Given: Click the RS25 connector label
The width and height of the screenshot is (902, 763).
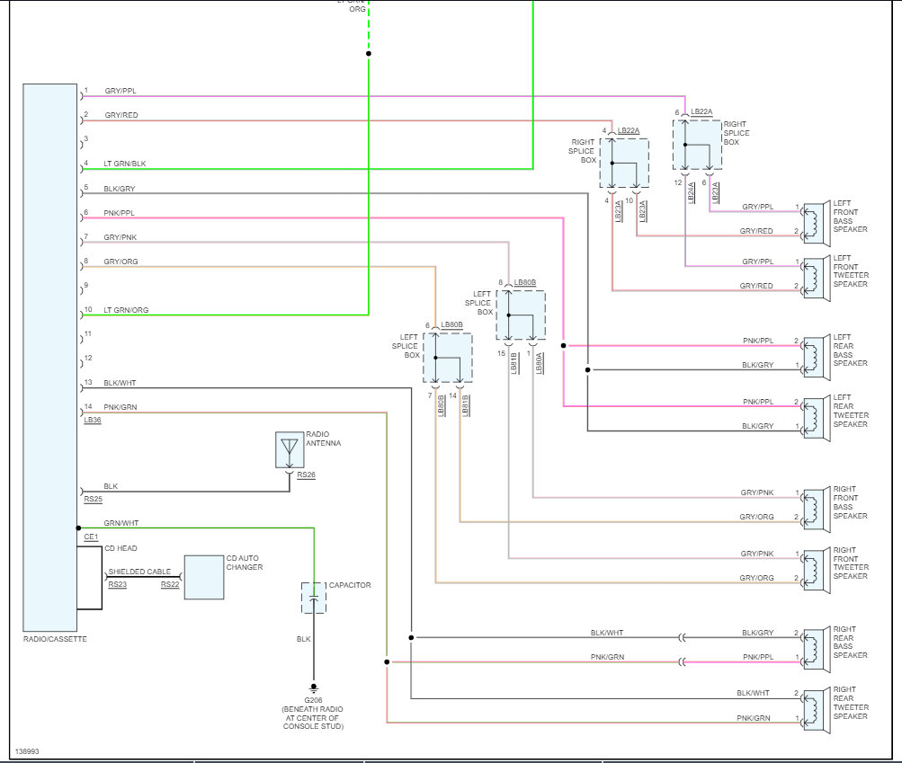Looking at the screenshot, I should [94, 499].
